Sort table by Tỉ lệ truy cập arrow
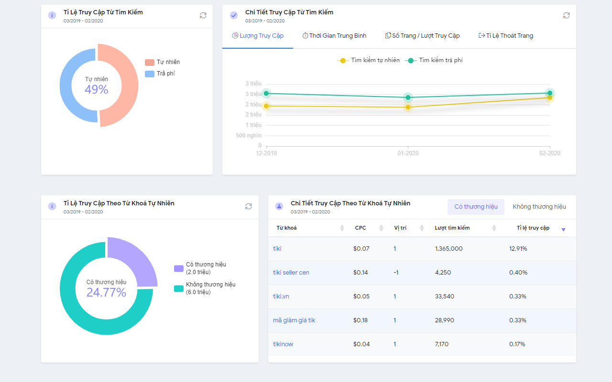This screenshot has width=612, height=382. [x=563, y=230]
